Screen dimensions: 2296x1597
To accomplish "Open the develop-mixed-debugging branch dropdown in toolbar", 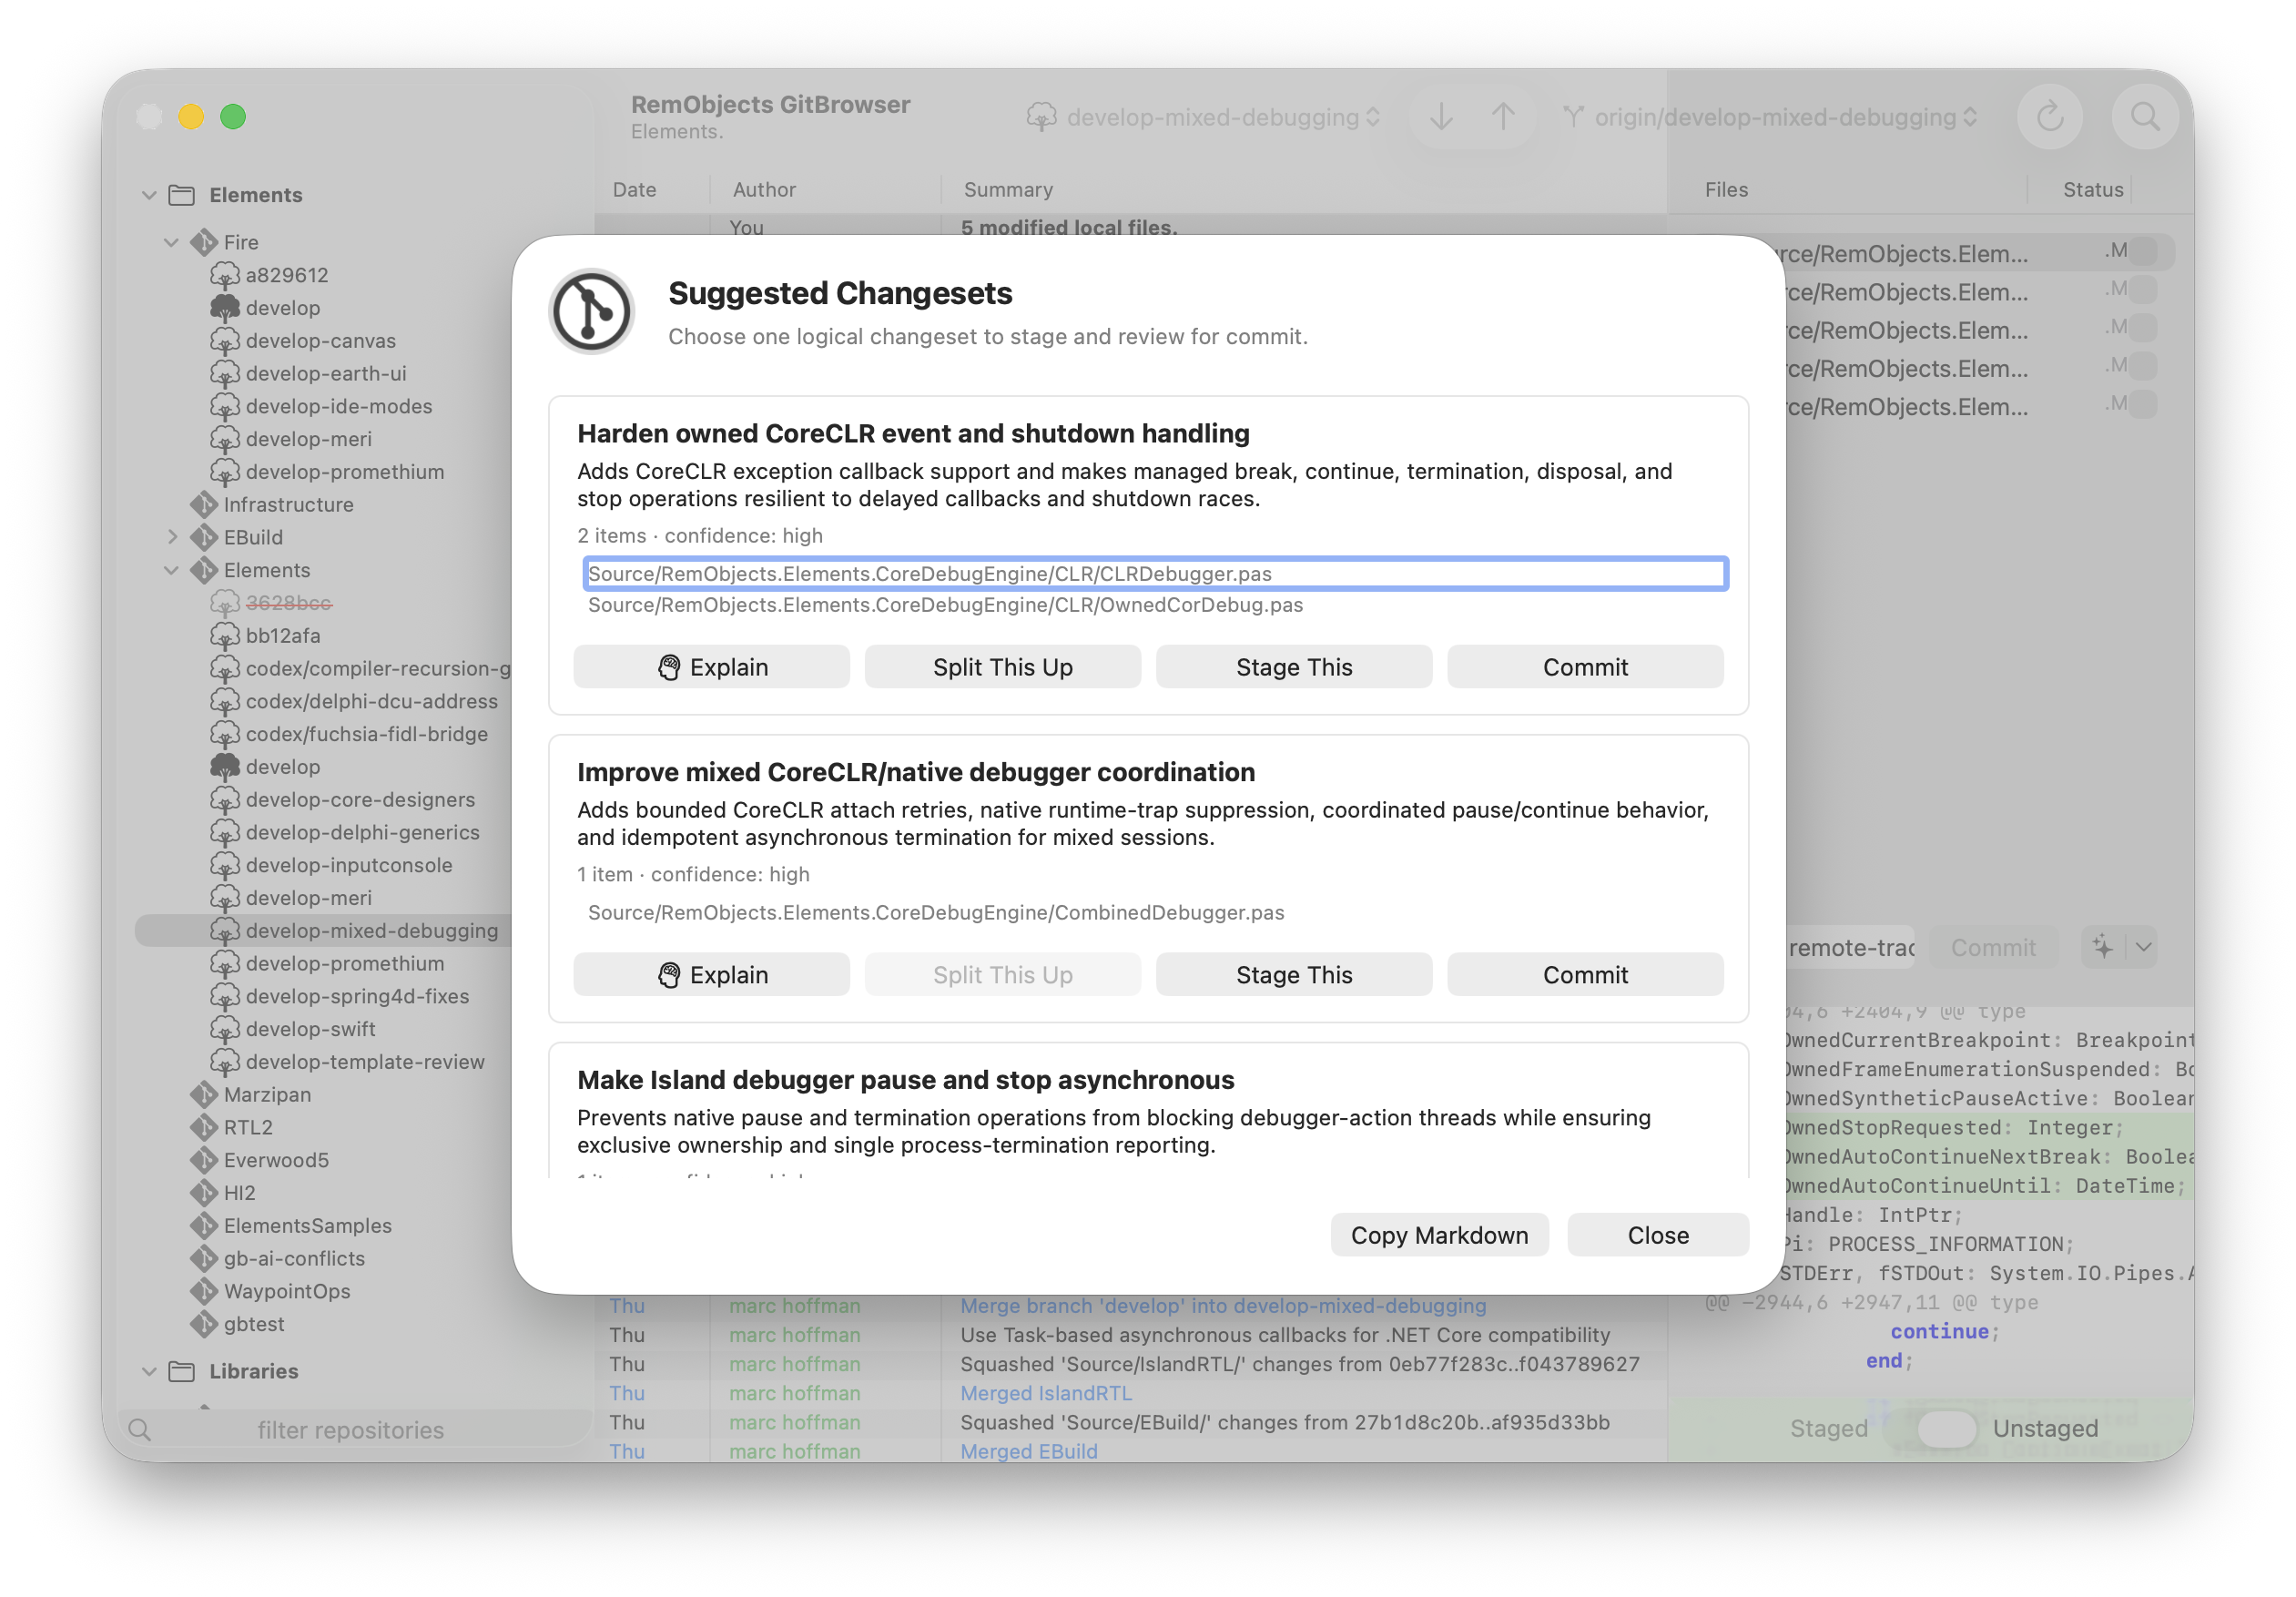I will click(x=1203, y=117).
